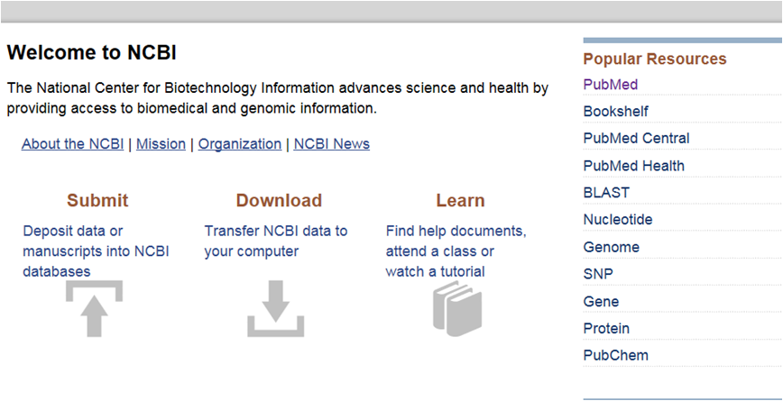Select PubMed Health resource link
The height and width of the screenshot is (401, 783).
click(x=633, y=166)
